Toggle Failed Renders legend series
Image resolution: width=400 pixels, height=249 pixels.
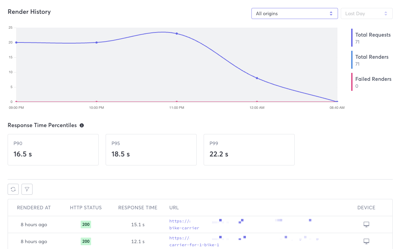[x=373, y=79]
